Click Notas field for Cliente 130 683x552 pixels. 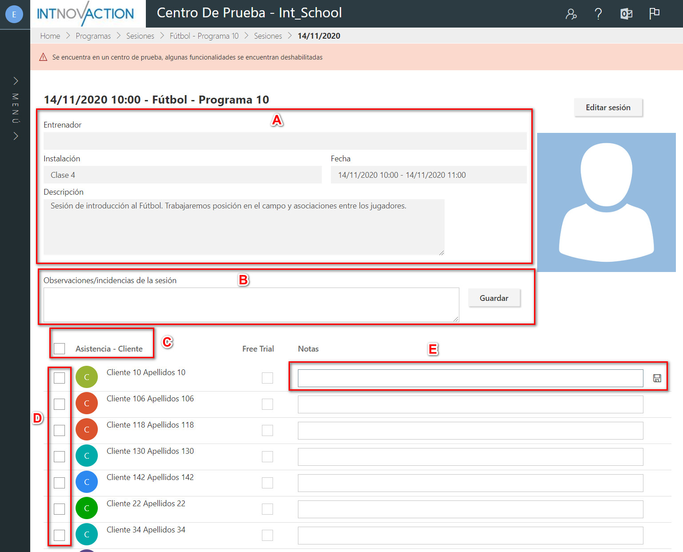[470, 457]
